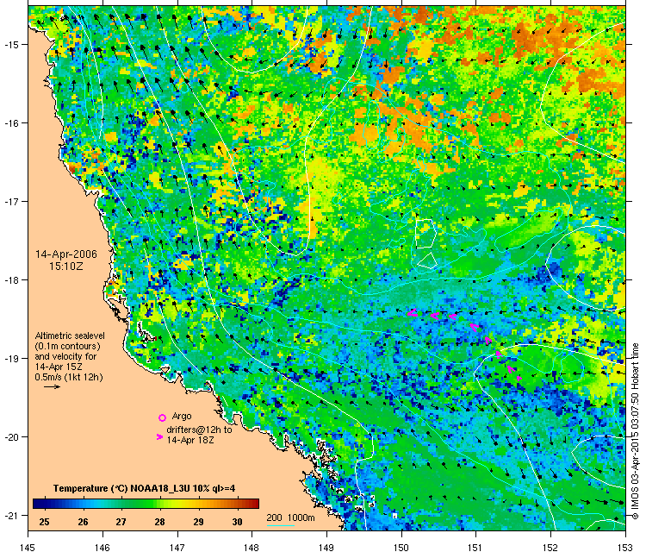Viewport: 646px width, 552px height.
Task: Click the 'drifters@12h to' legend text
Action: [200, 430]
